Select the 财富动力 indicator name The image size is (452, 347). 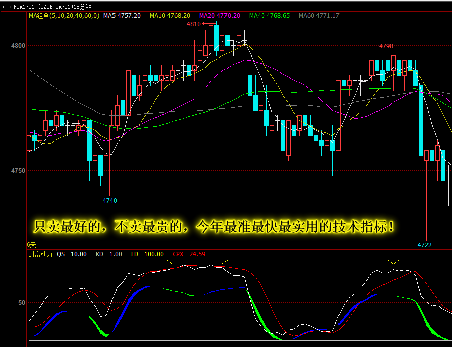(40, 254)
